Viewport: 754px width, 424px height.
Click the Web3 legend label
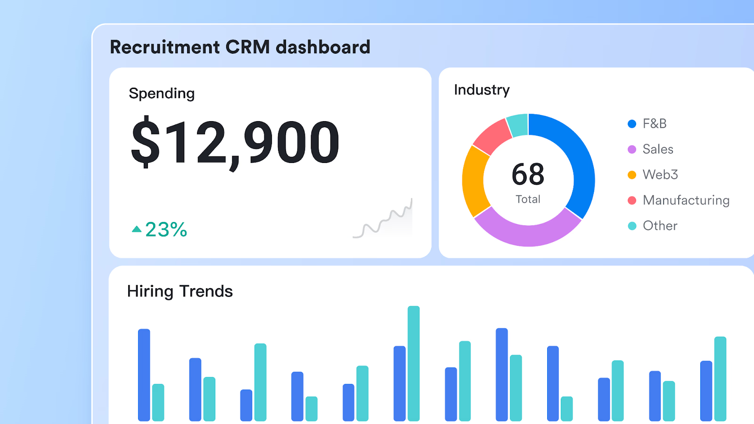(x=660, y=174)
